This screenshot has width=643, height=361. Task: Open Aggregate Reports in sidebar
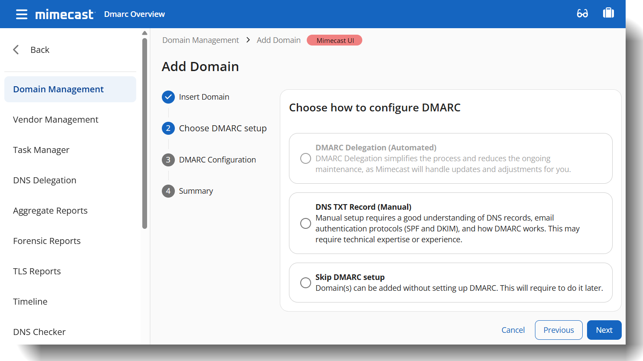(50, 211)
